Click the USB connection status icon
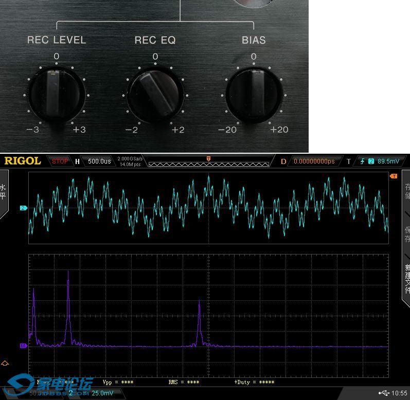 point(384,393)
